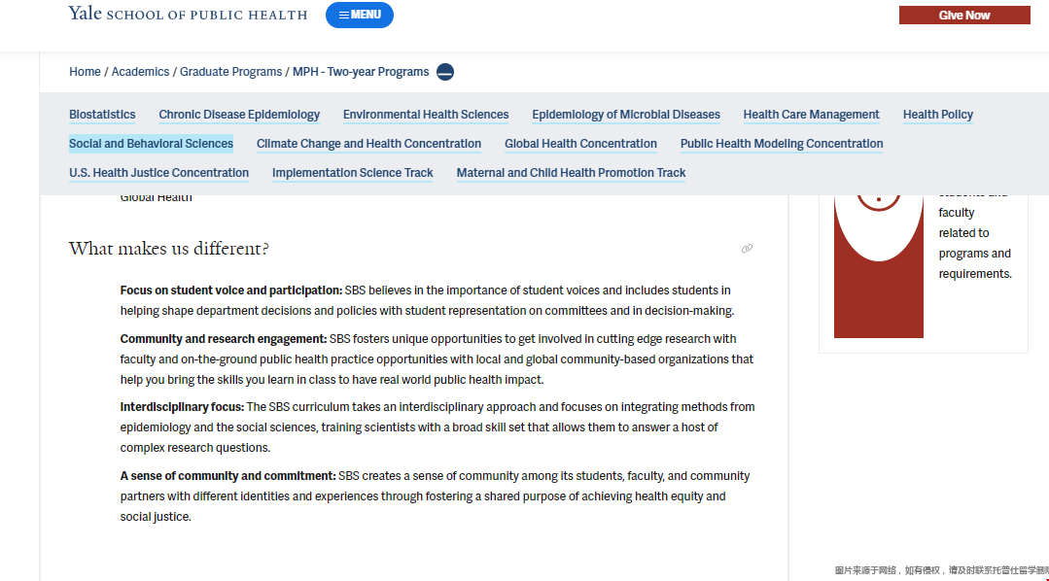
Task: Navigate to Graduate Programs breadcrumb
Action: tap(230, 72)
